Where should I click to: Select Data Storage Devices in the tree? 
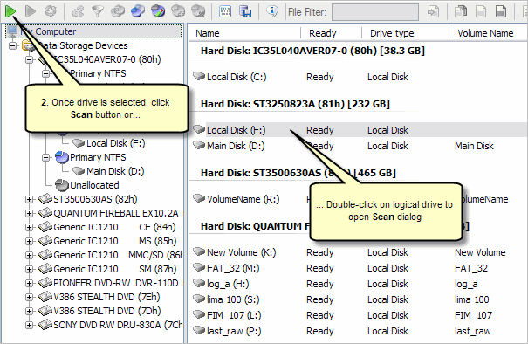click(83, 45)
